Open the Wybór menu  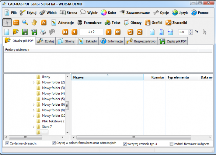(89, 13)
